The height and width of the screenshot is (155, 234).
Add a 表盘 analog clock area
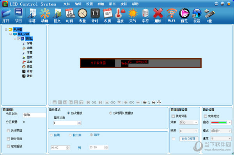point(82,16)
